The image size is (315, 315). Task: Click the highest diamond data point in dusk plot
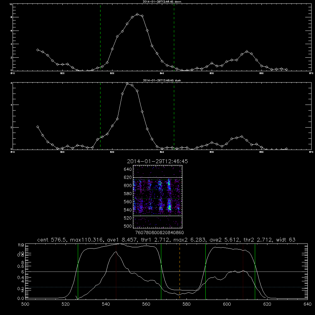click(127, 84)
